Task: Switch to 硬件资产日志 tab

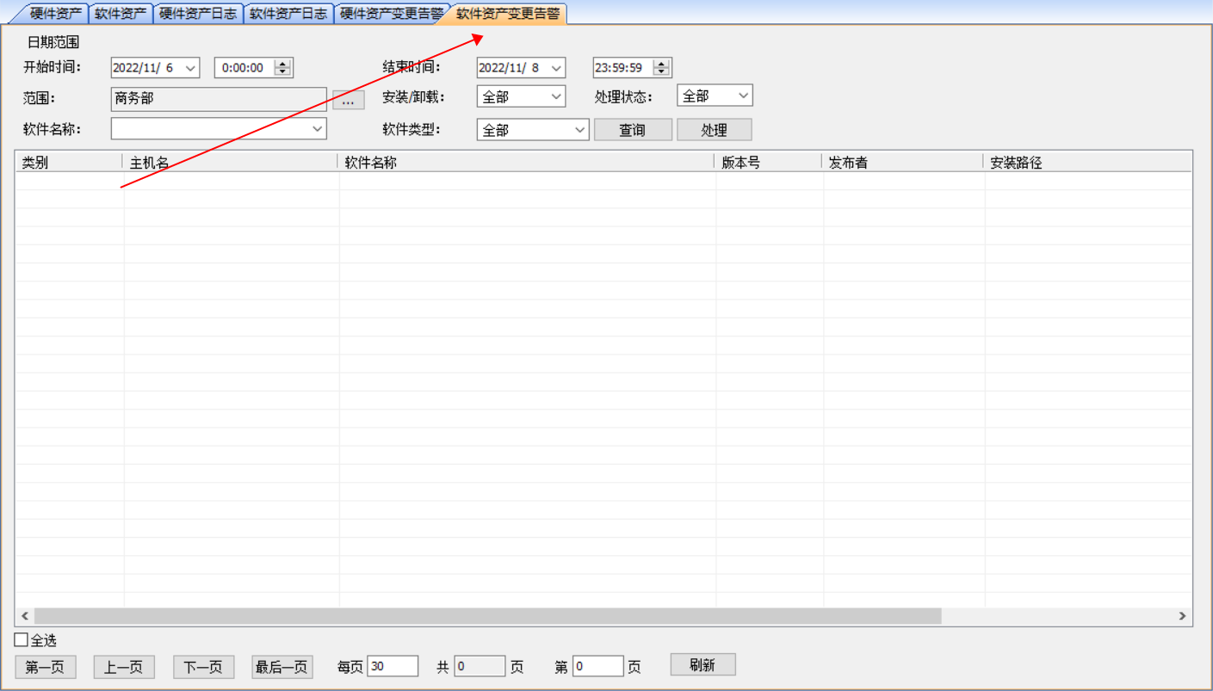Action: tap(198, 14)
